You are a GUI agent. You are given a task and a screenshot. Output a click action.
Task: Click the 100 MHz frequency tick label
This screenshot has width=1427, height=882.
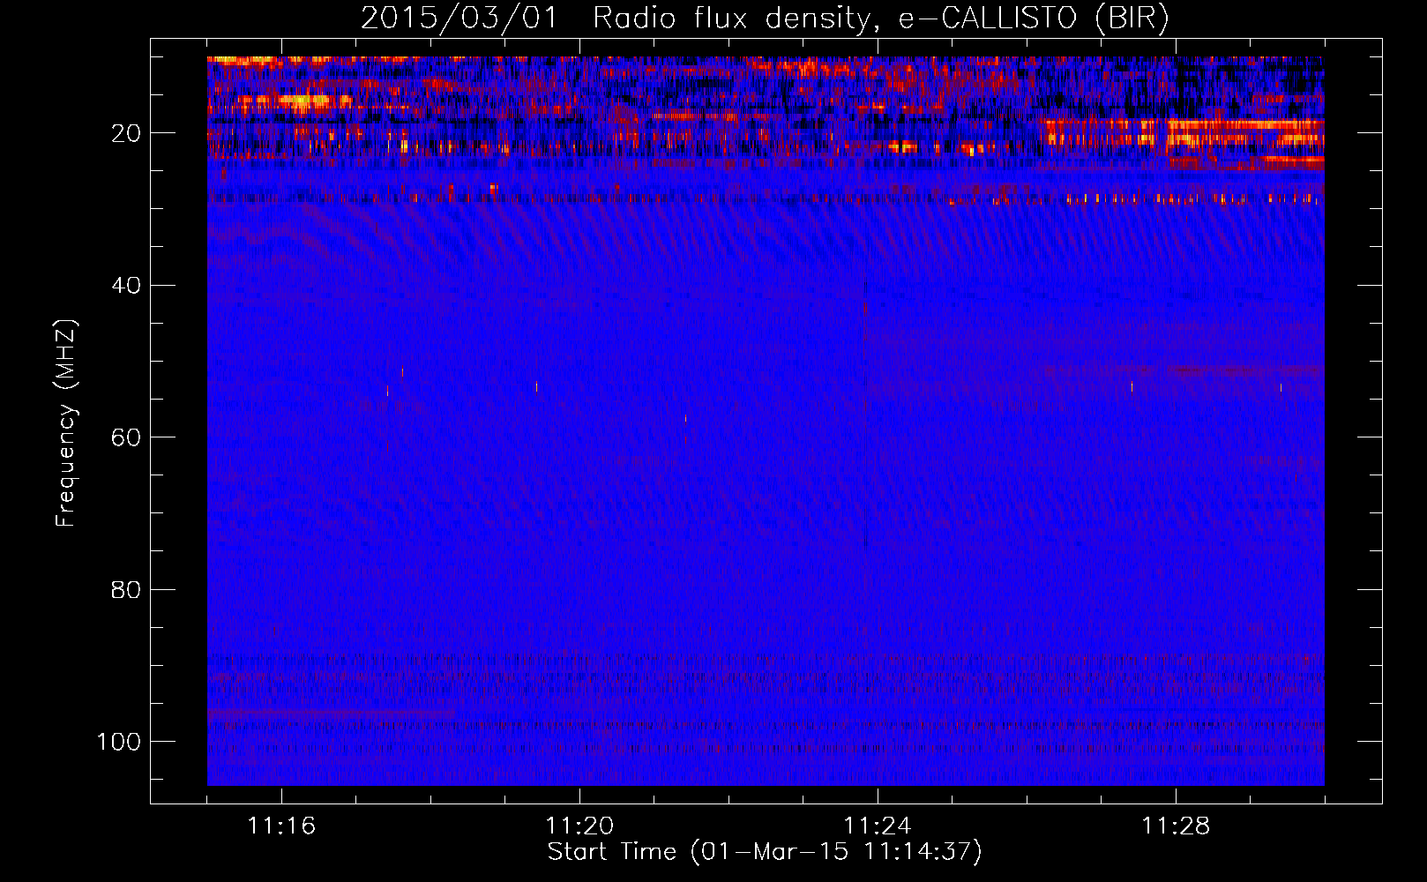[x=119, y=742]
